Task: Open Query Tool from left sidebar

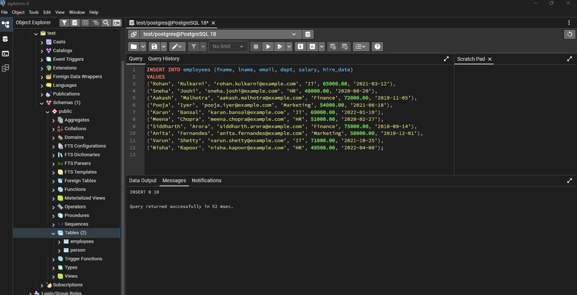Action: [x=6, y=39]
